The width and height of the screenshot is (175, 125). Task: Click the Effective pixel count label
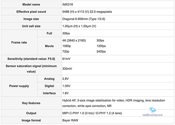[x=31, y=12]
